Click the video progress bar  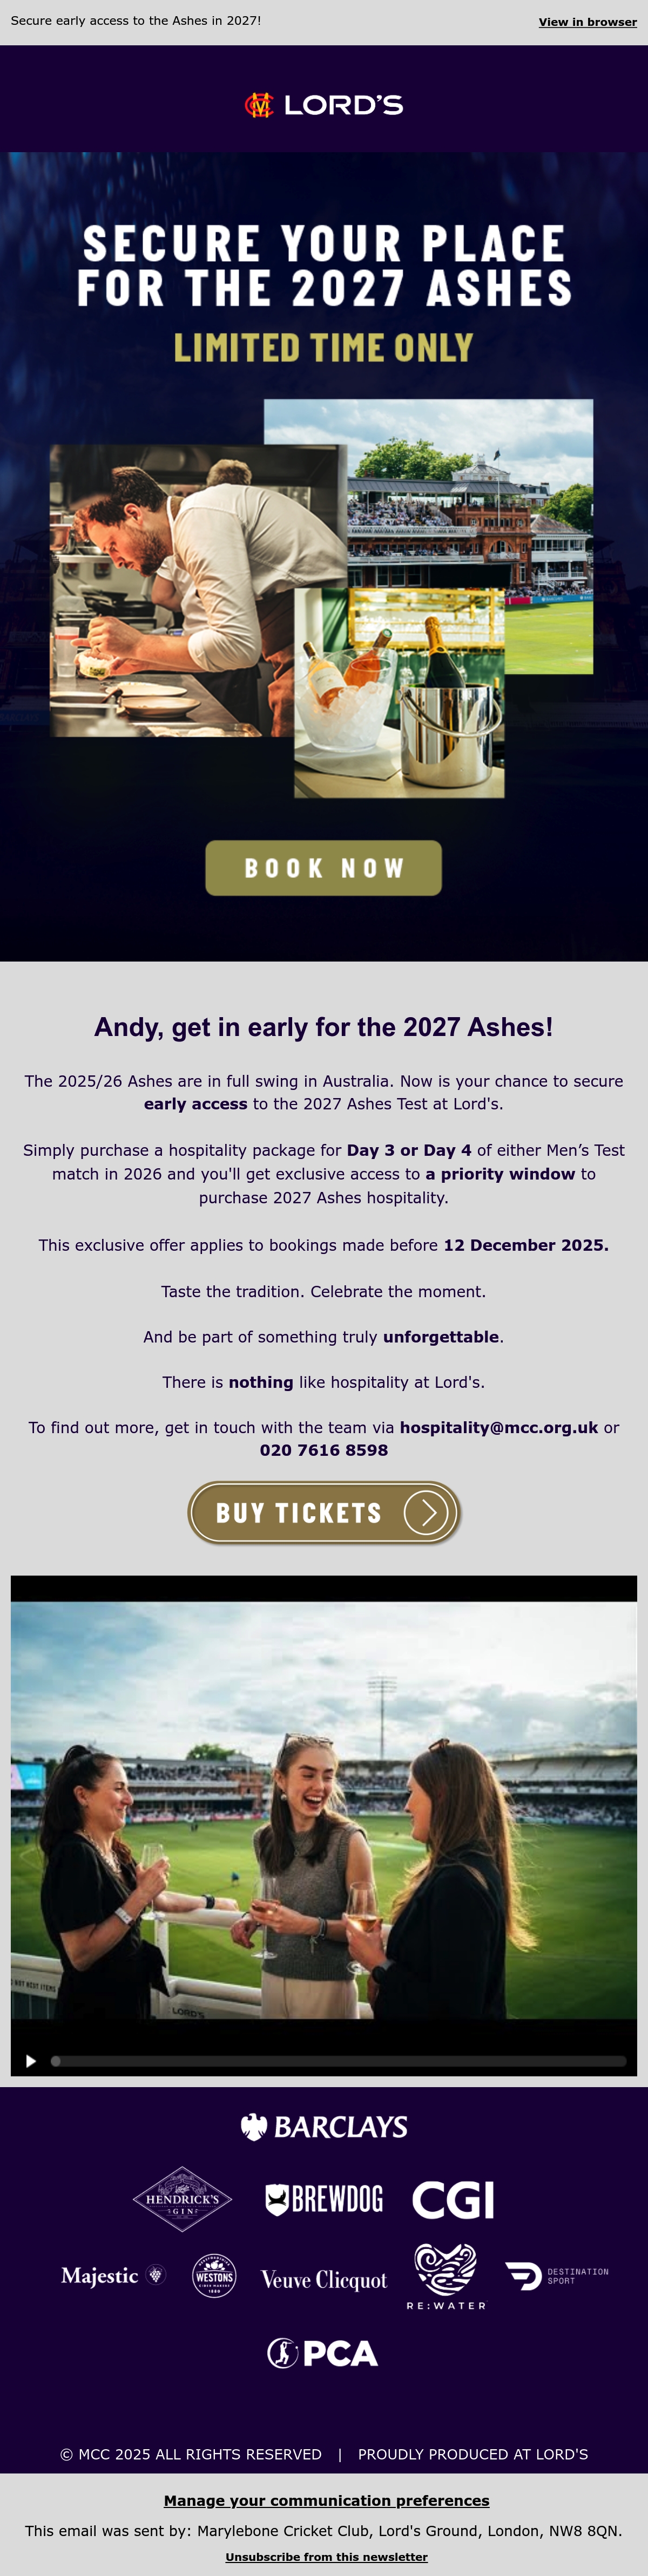tap(339, 2061)
